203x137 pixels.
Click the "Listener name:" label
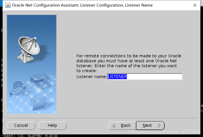[x=91, y=77]
